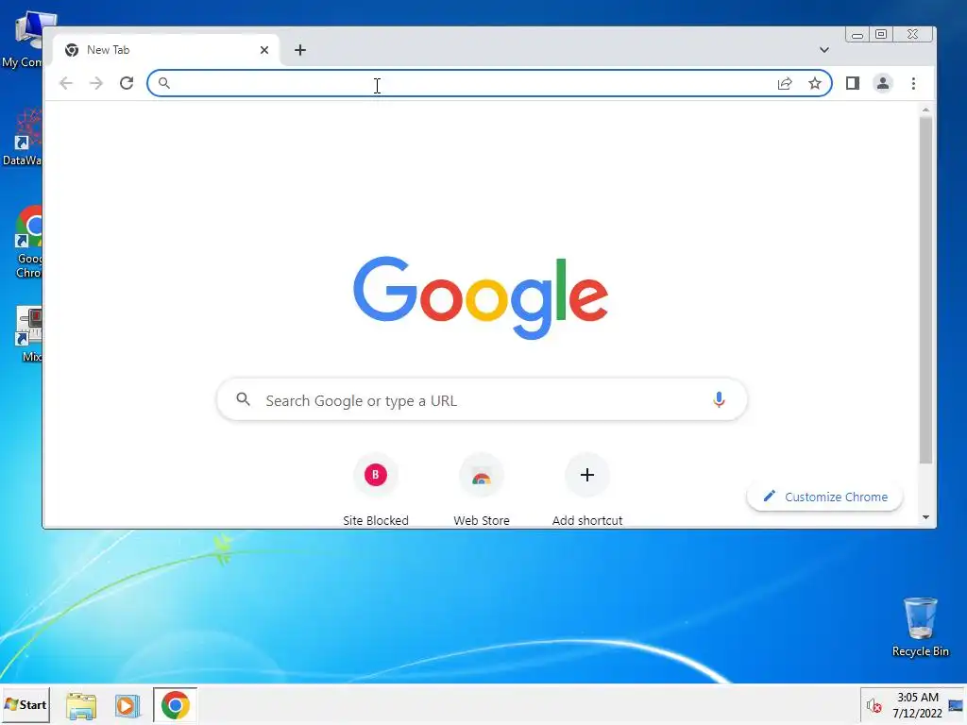Click the scrollbar up arrow
Image resolution: width=967 pixels, height=725 pixels.
925,110
